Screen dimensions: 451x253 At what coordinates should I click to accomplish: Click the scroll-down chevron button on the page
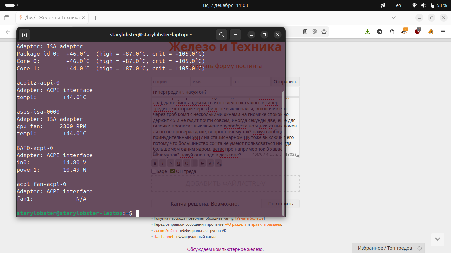[x=438, y=239]
